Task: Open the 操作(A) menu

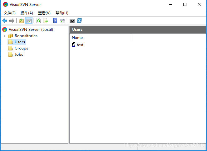Action: [x=27, y=13]
